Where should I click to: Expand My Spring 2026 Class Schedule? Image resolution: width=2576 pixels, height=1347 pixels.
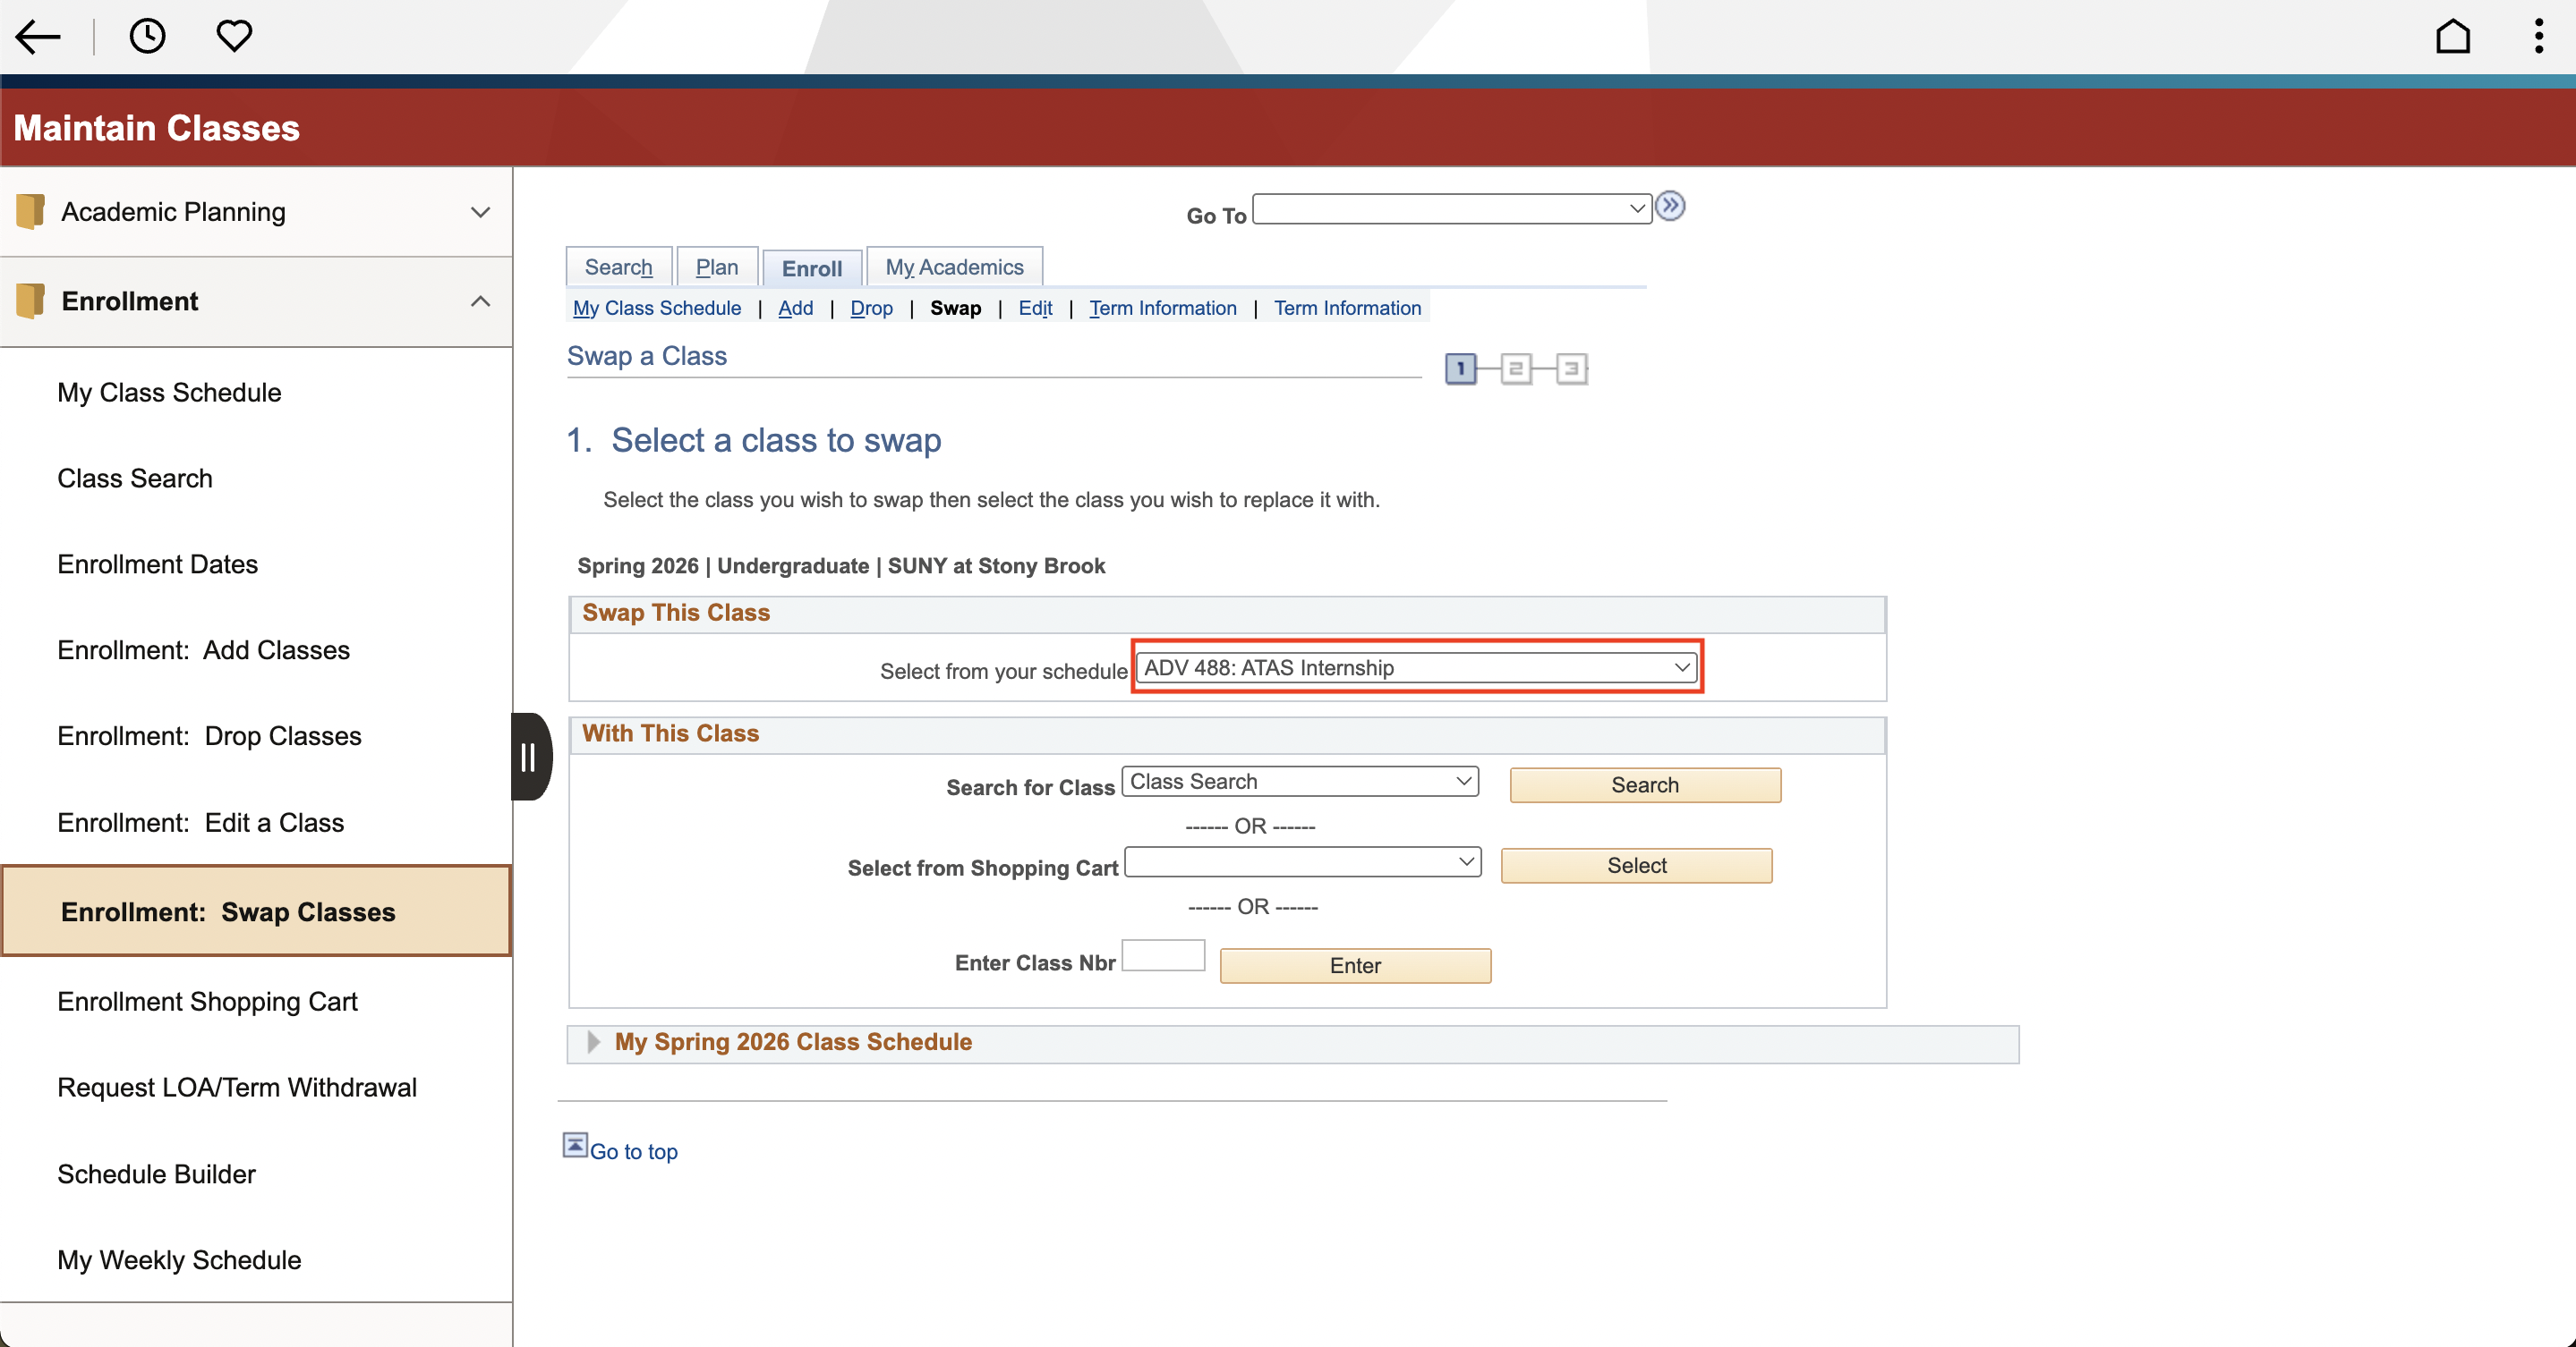click(593, 1041)
